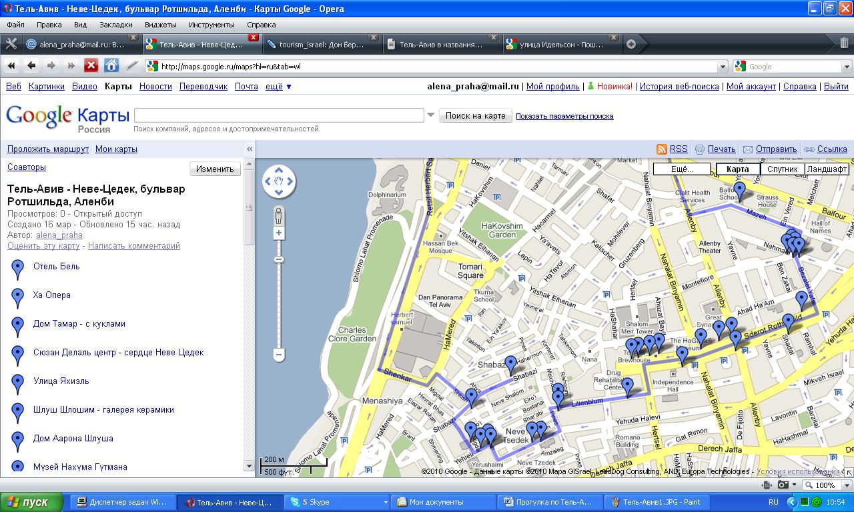Open address bar history dropdown

[x=723, y=66]
